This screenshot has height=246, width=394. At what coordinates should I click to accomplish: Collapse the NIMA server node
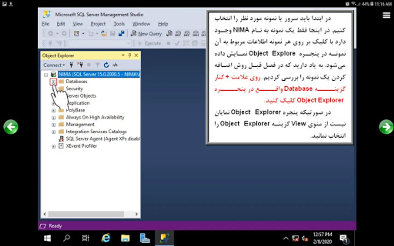click(x=46, y=74)
